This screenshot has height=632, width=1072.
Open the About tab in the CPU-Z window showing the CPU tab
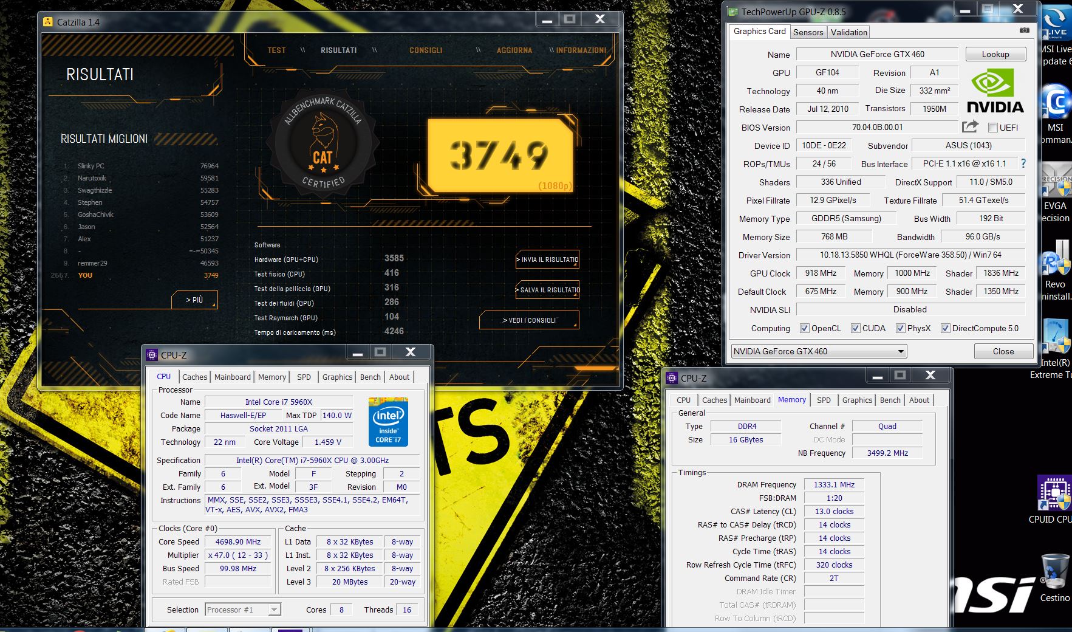[x=399, y=377]
